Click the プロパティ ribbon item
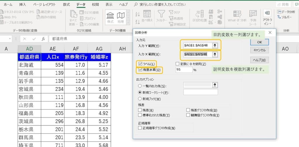Viewport: 299px width, 147px height. 88,18
